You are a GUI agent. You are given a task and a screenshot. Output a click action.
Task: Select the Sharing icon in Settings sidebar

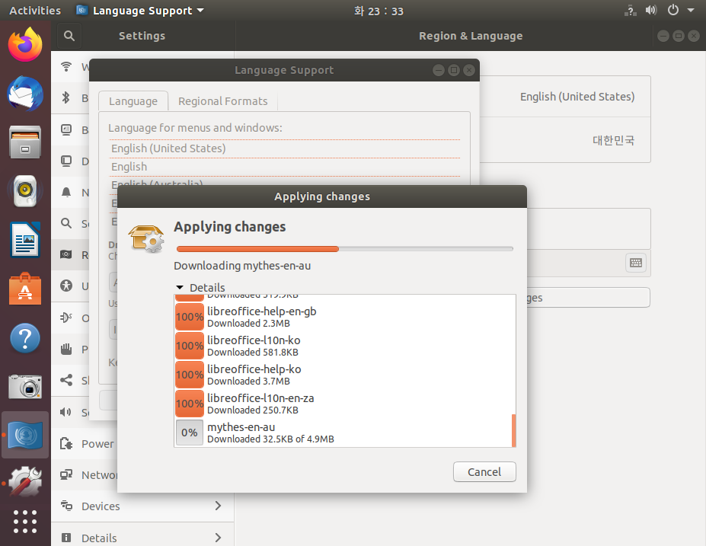[x=66, y=380]
